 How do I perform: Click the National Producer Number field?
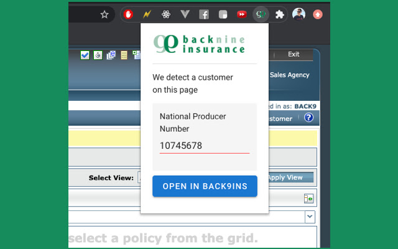click(x=205, y=146)
